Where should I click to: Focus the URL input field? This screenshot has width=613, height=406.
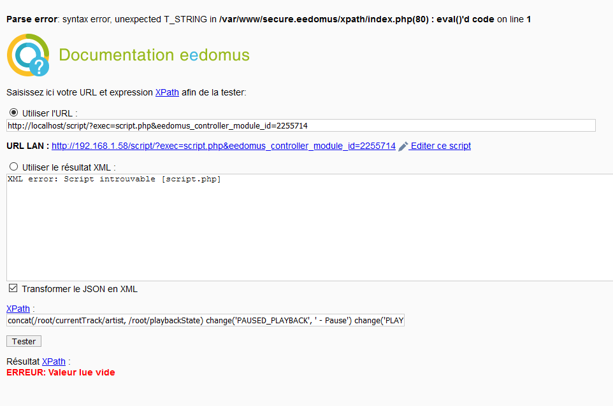point(301,126)
